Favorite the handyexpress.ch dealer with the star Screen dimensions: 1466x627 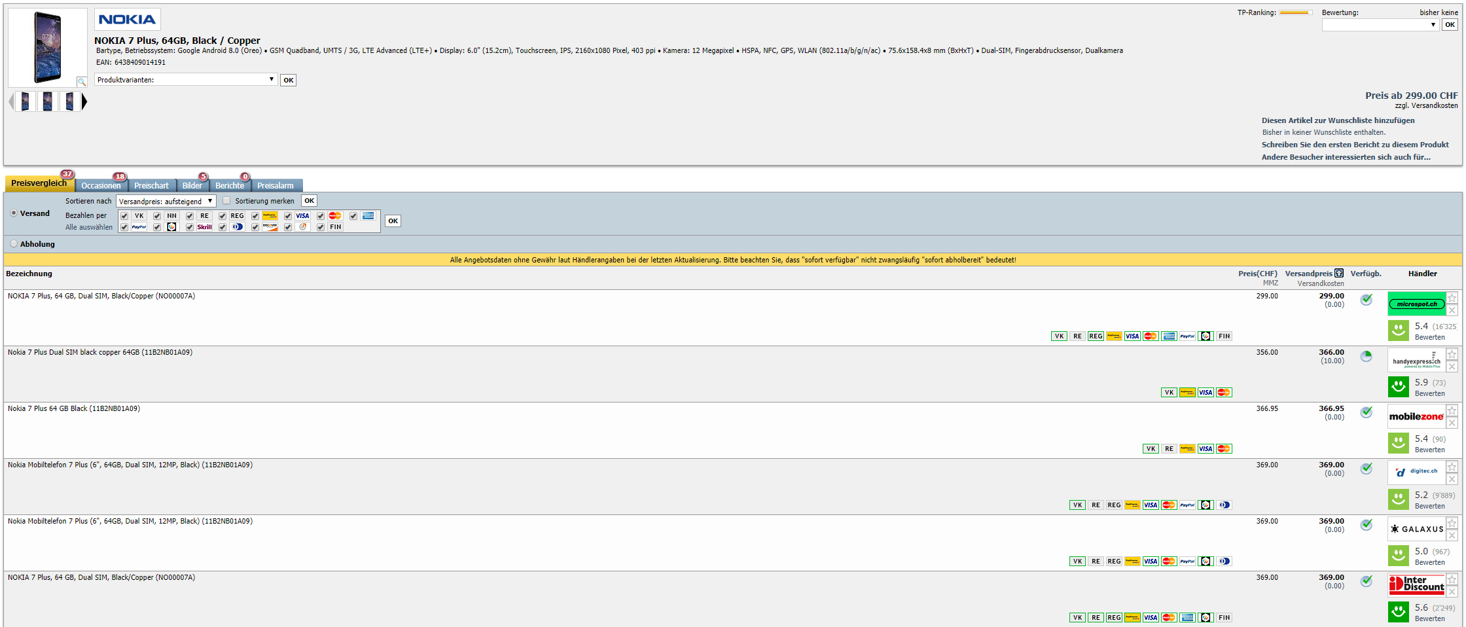click(x=1452, y=355)
